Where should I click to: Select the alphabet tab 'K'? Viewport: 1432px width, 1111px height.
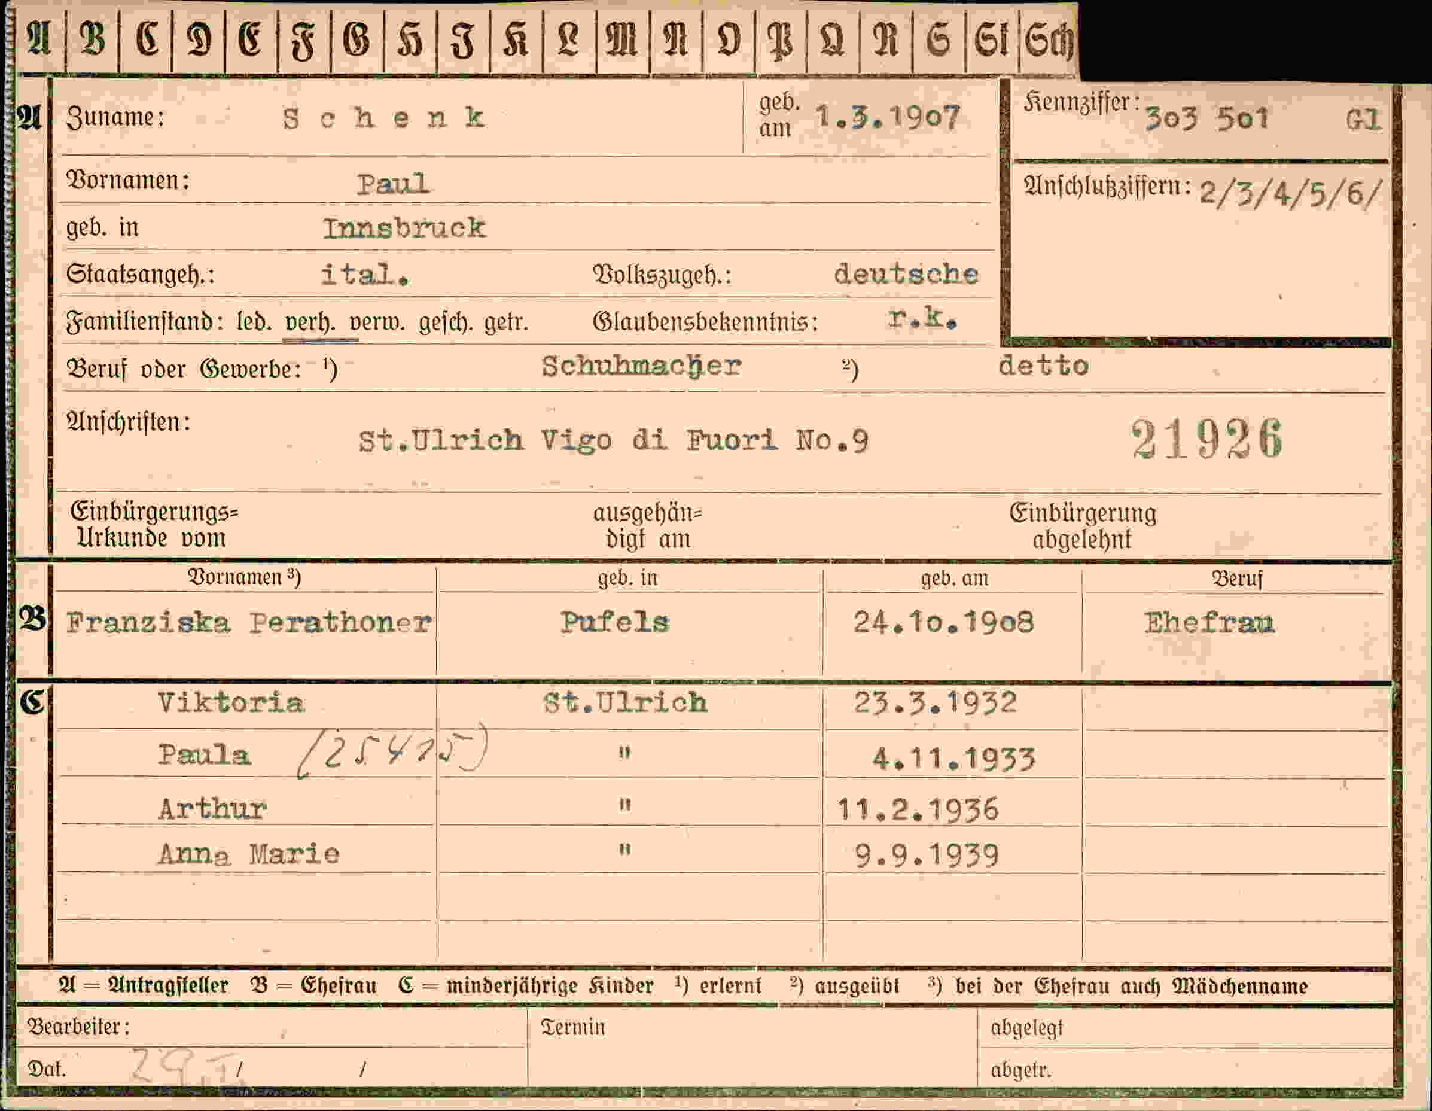click(x=516, y=40)
